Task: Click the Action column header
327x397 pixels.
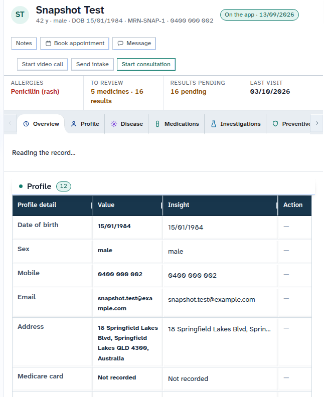Action: click(294, 205)
